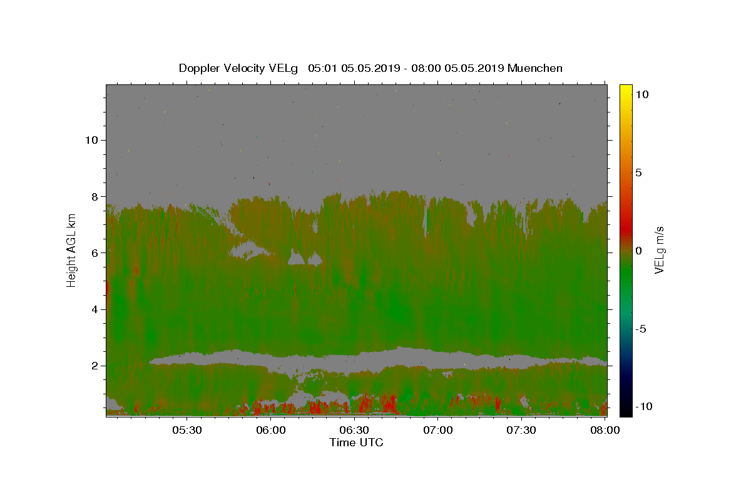Click the colorbar label -10
The image size is (751, 500).
point(643,407)
